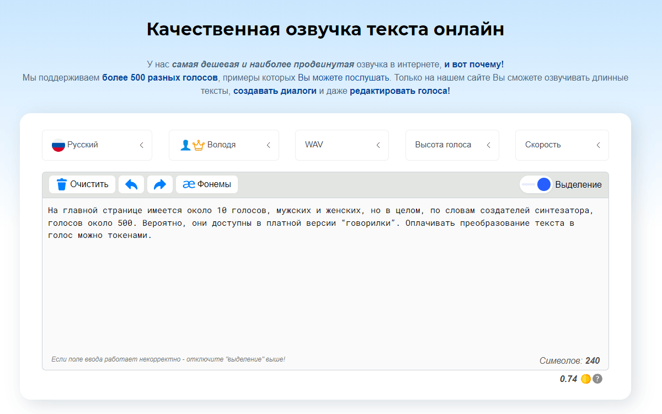
Task: Click the orange crown icon beside Володя
Action: 199,145
